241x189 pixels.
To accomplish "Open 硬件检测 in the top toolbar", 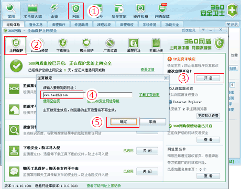I will click(x=140, y=10).
